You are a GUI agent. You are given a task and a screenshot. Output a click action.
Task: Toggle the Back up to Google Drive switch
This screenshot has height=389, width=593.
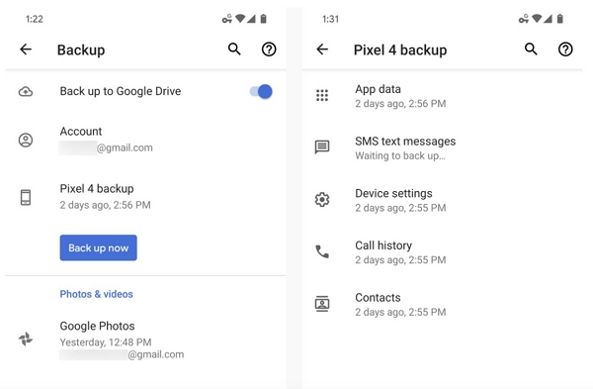tap(261, 92)
